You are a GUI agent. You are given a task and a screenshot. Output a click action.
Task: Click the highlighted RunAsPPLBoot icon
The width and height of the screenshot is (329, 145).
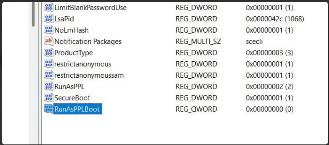tap(49, 109)
